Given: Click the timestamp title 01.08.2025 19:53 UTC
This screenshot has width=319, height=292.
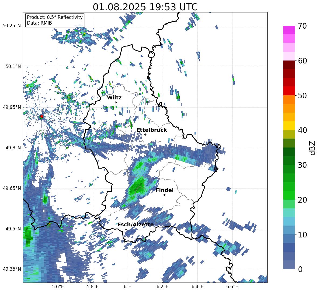Looking at the screenshot, I should [145, 7].
